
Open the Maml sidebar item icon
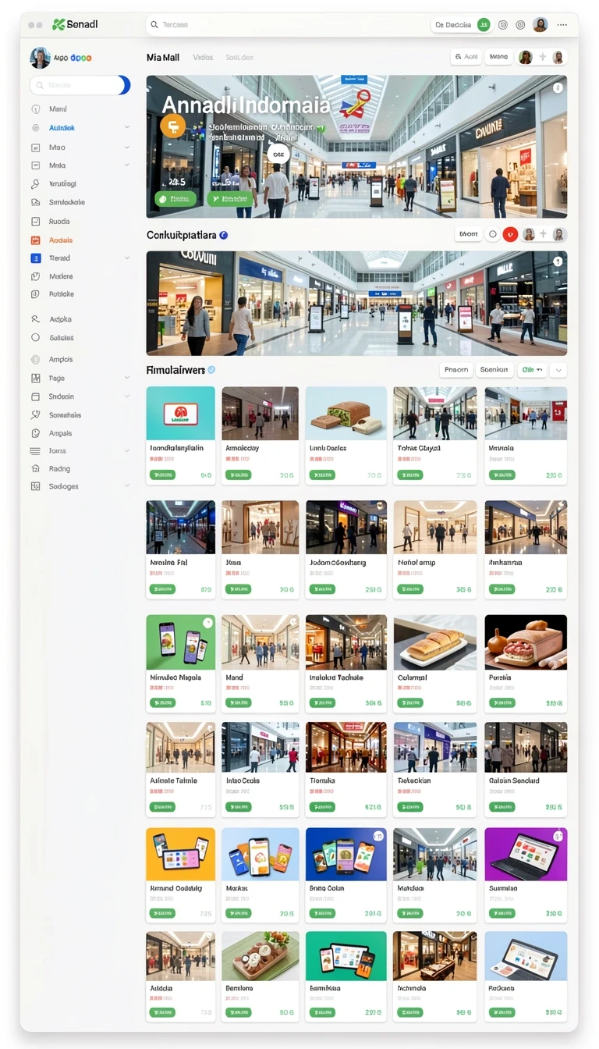point(35,109)
